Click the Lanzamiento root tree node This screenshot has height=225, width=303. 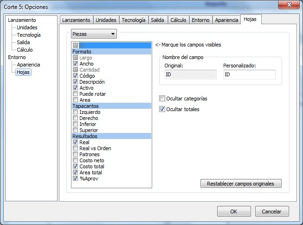(22, 20)
